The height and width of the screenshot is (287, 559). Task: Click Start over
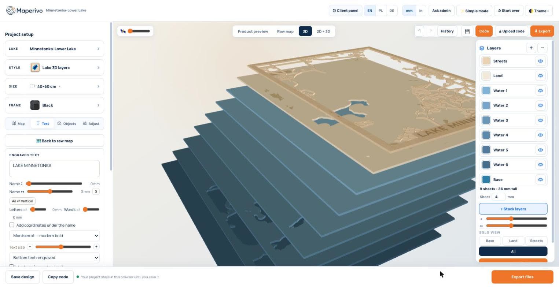[509, 11]
